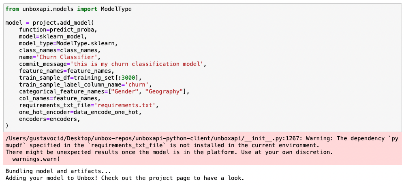This screenshot has height=186, width=404.
Task: Click the 'function=predict_proba,' argument line
Action: coord(58,30)
